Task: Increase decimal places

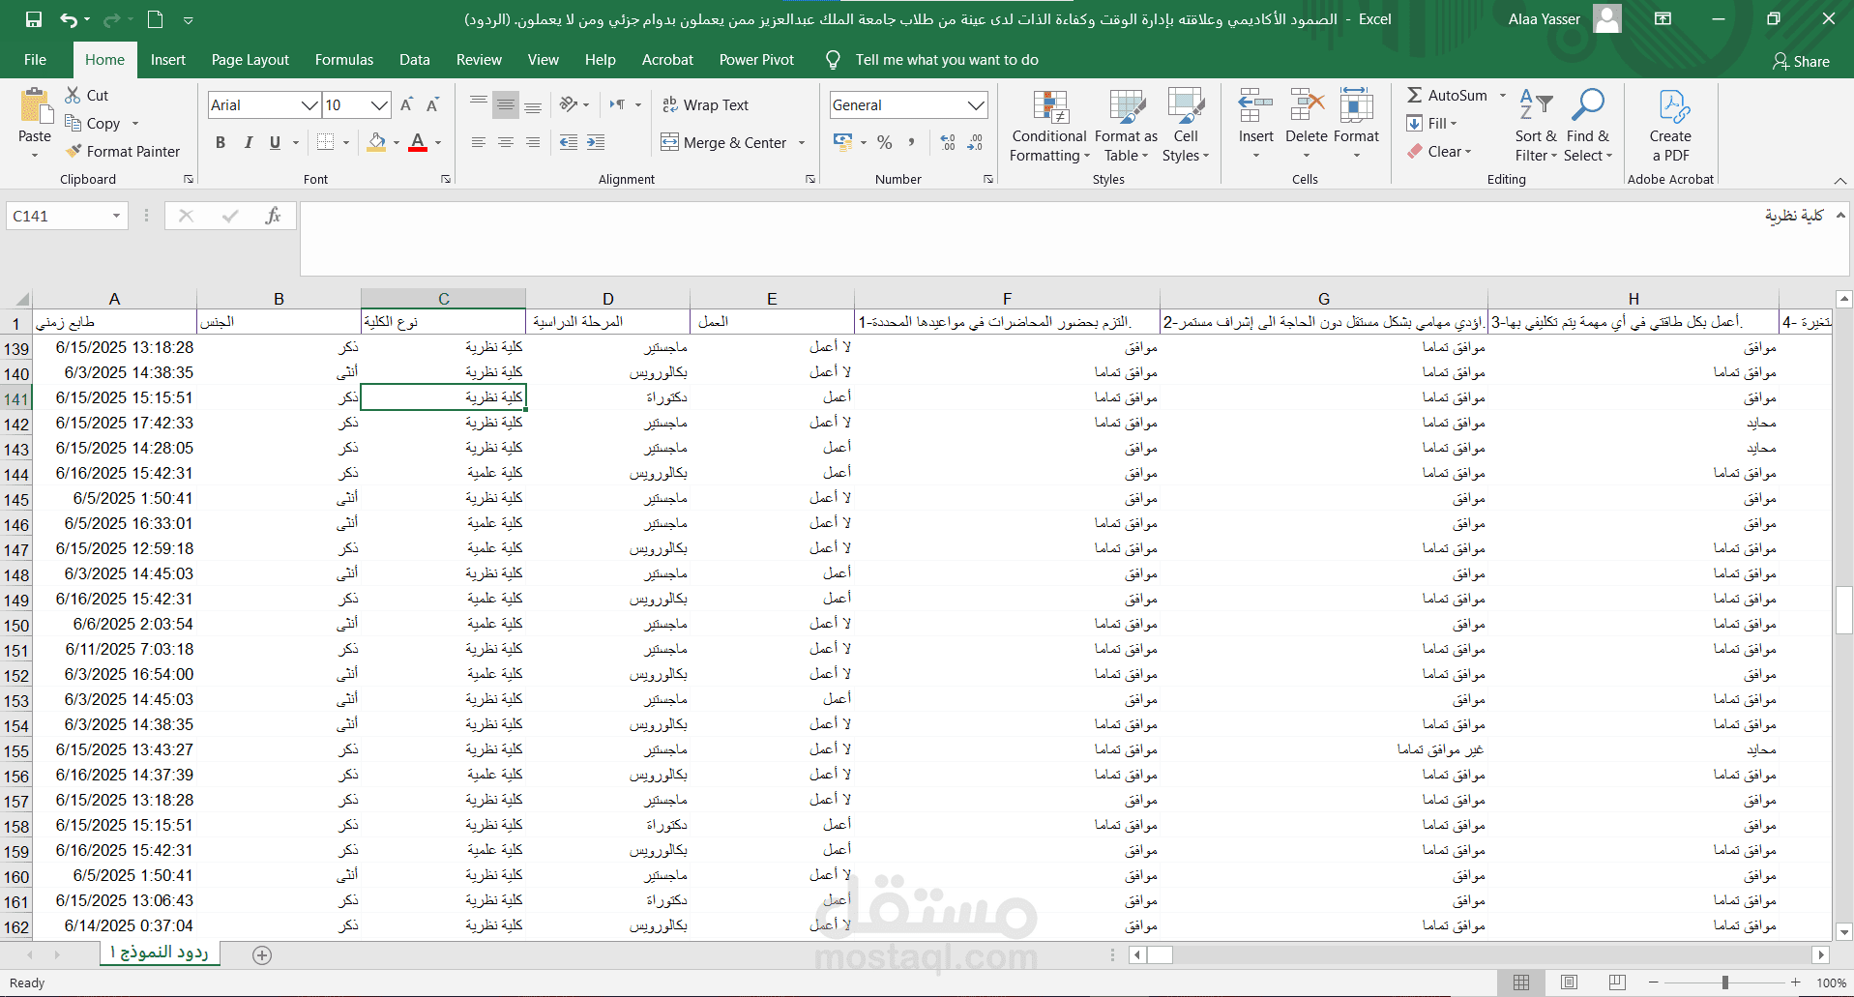Action: (948, 142)
